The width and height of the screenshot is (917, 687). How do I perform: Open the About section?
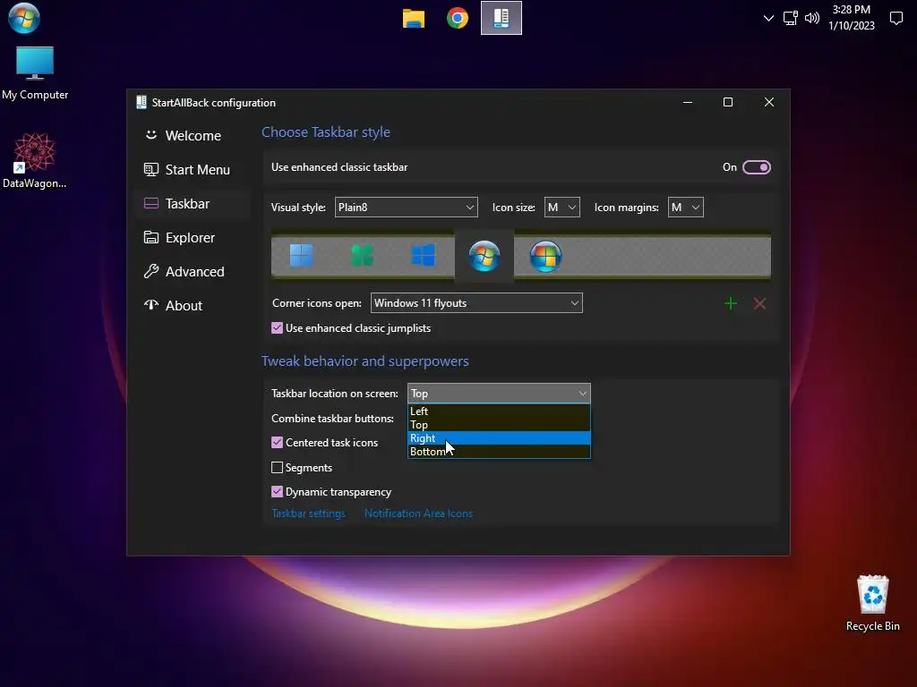click(x=193, y=306)
